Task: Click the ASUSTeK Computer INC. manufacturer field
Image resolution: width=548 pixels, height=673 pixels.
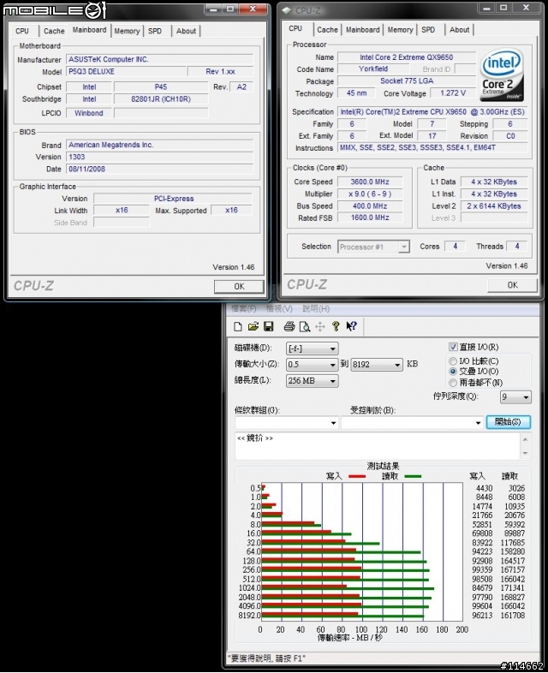Action: click(159, 59)
